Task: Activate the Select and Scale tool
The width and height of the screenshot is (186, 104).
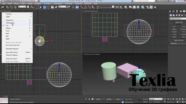Action: [x=52, y=7]
